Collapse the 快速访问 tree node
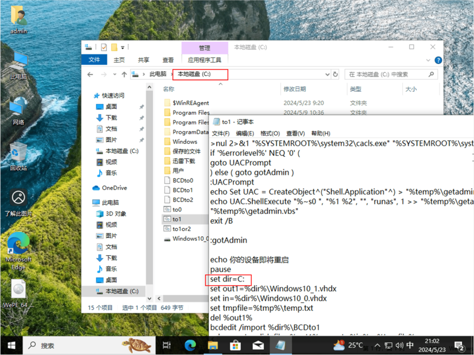474x355 pixels. pyautogui.click(x=88, y=96)
